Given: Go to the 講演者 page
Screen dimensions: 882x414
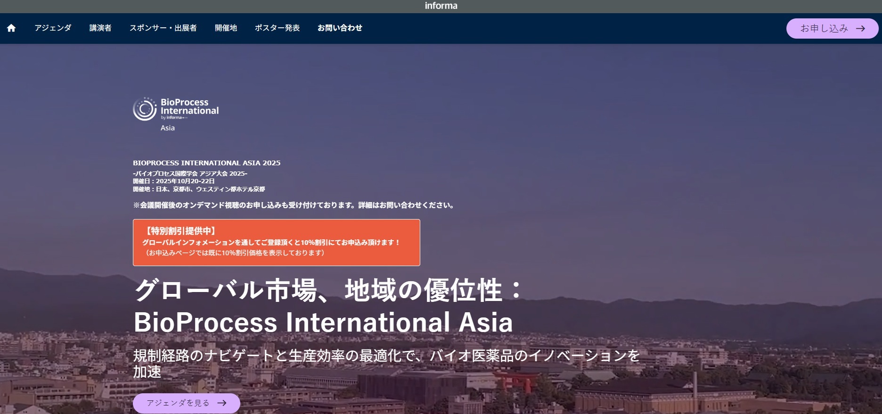Looking at the screenshot, I should 100,28.
